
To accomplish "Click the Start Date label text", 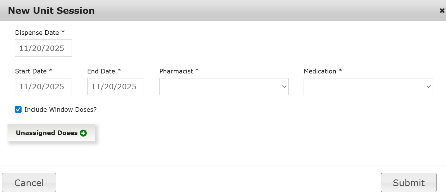I will [x=31, y=71].
